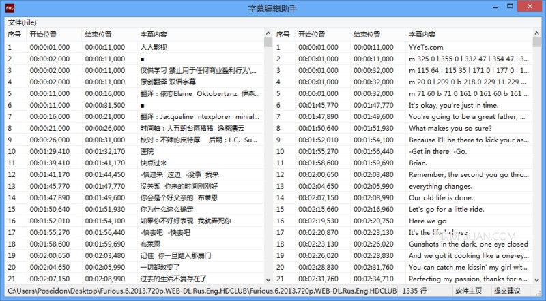546x301 pixels.
Task: Click the 提交建议 link in status bar
Action: coord(507,291)
